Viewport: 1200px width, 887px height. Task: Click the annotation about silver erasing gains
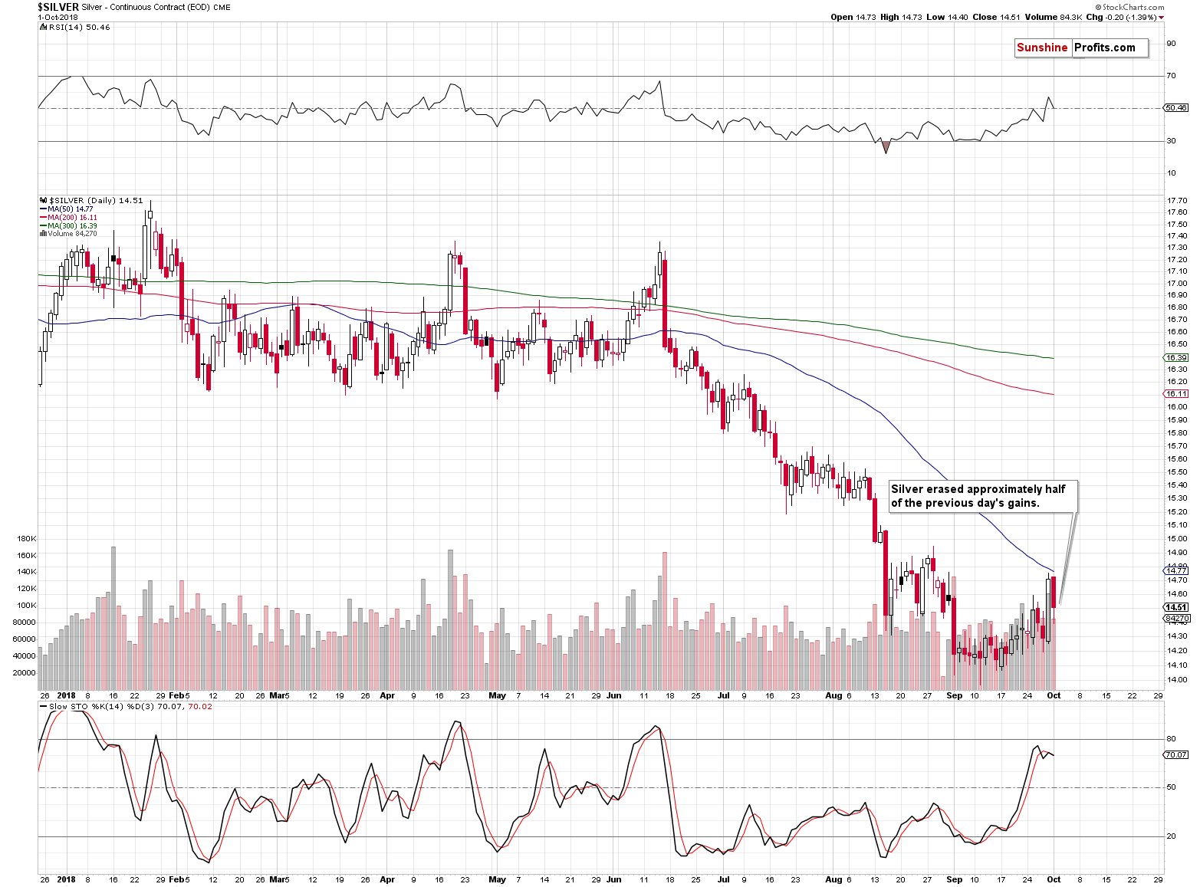(x=982, y=496)
